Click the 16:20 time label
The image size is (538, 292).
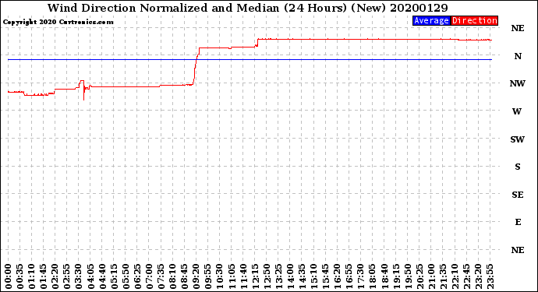(338, 276)
